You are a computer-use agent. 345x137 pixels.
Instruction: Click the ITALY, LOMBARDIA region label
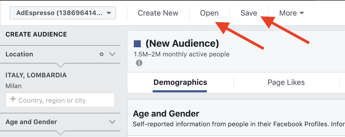[x=36, y=75]
